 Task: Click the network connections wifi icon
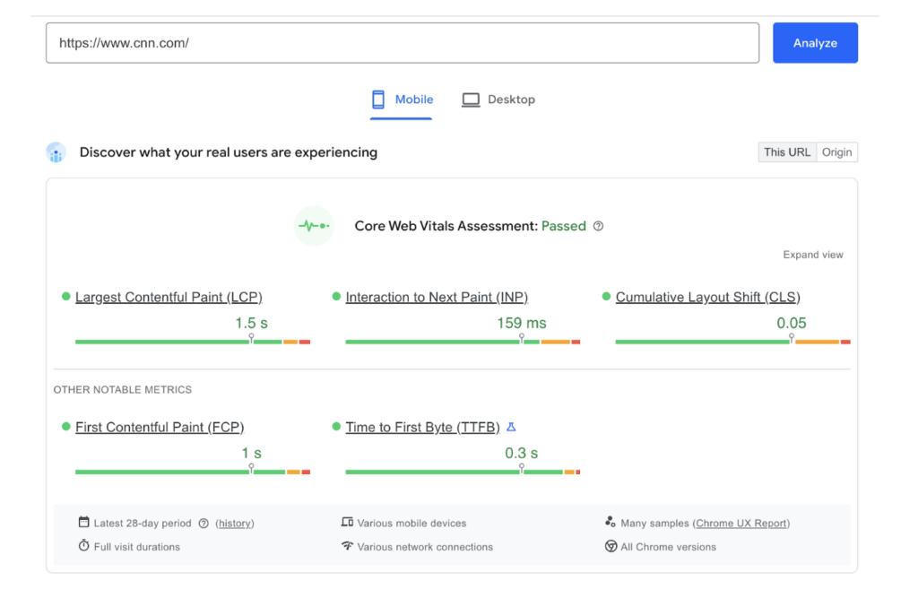347,546
